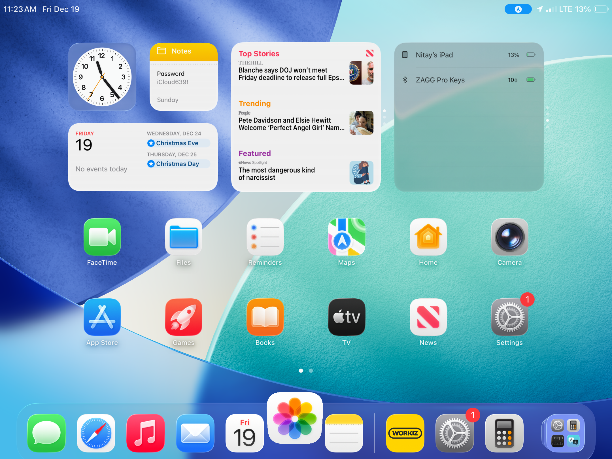Open the App Library folder in dock
612x459 pixels.
pos(565,433)
